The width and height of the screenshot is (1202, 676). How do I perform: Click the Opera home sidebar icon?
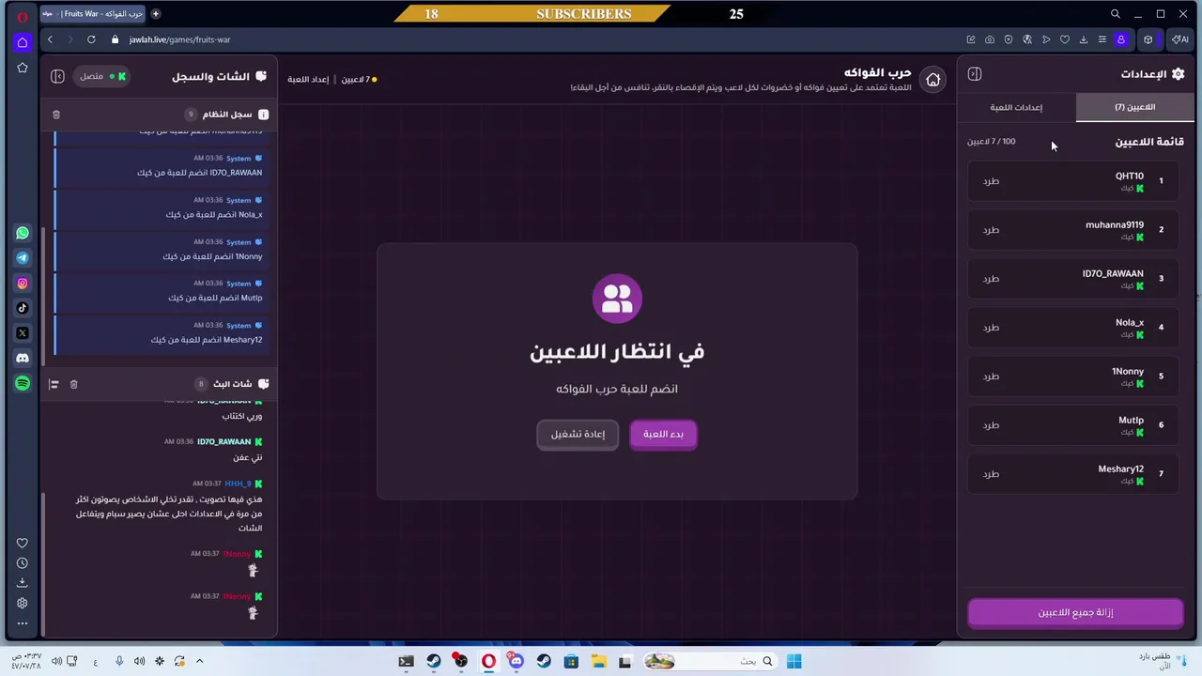tap(23, 42)
